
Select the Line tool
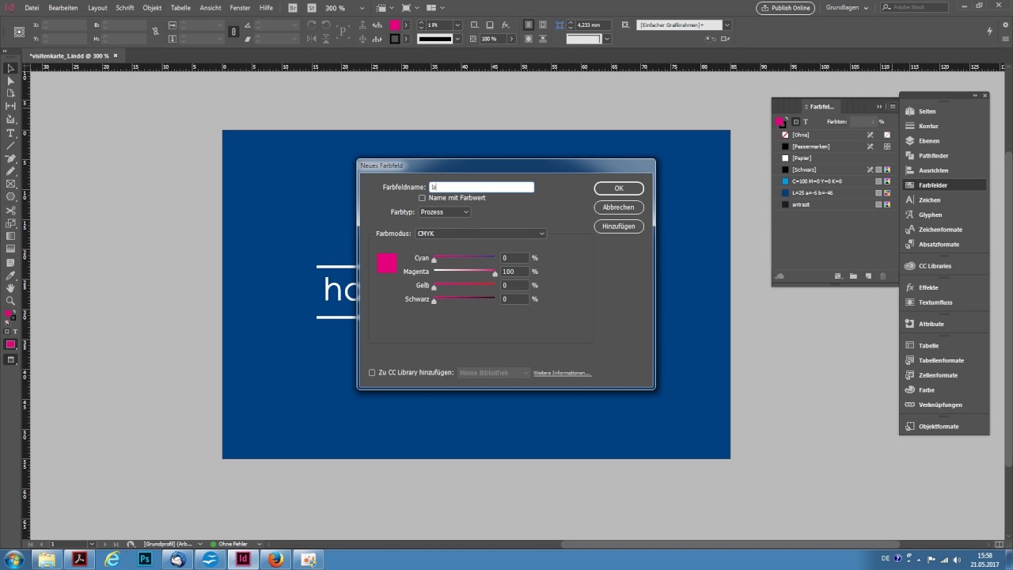[x=10, y=146]
